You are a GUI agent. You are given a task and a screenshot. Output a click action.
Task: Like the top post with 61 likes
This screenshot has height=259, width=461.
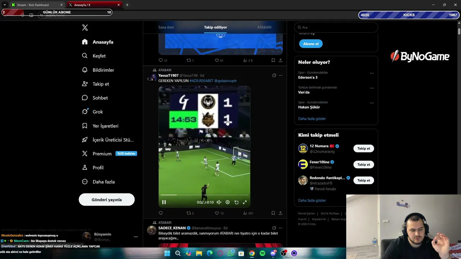[219, 60]
